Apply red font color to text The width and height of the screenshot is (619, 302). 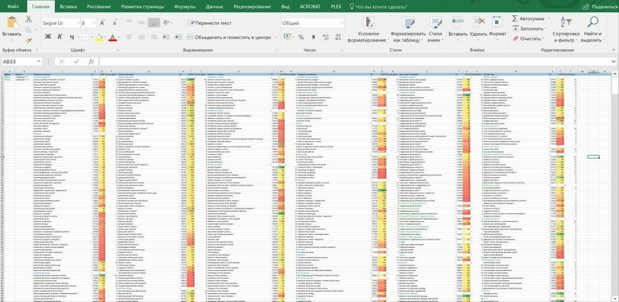click(x=113, y=37)
